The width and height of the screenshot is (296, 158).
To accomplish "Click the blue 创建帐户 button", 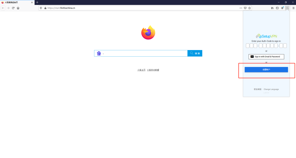I will click(266, 70).
